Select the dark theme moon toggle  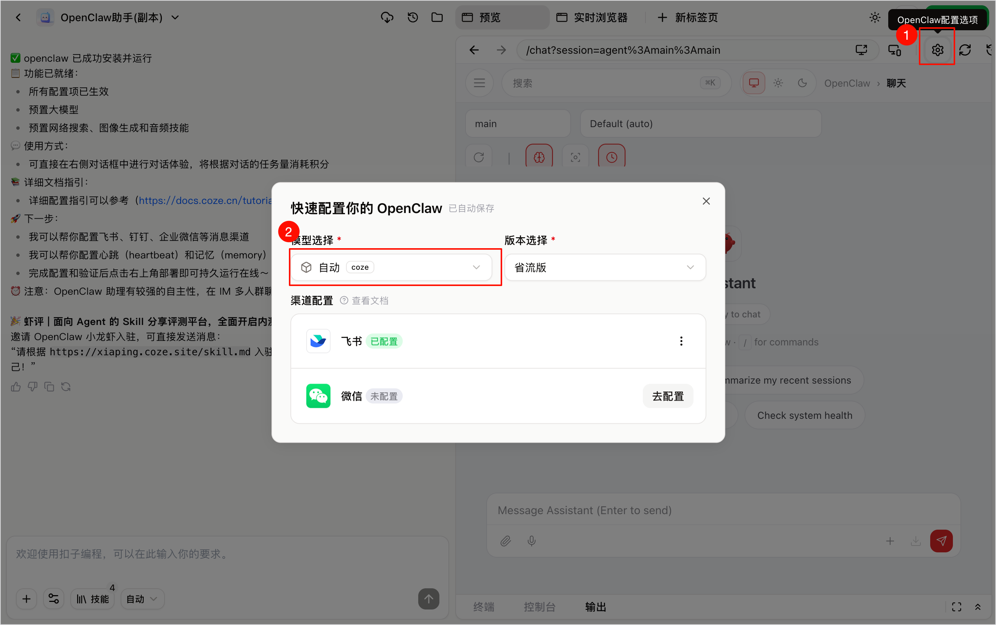point(802,83)
